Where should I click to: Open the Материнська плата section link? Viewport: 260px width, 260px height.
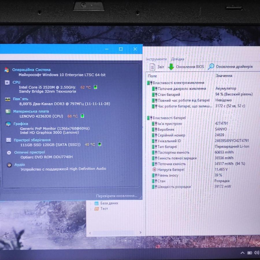click(x=31, y=111)
